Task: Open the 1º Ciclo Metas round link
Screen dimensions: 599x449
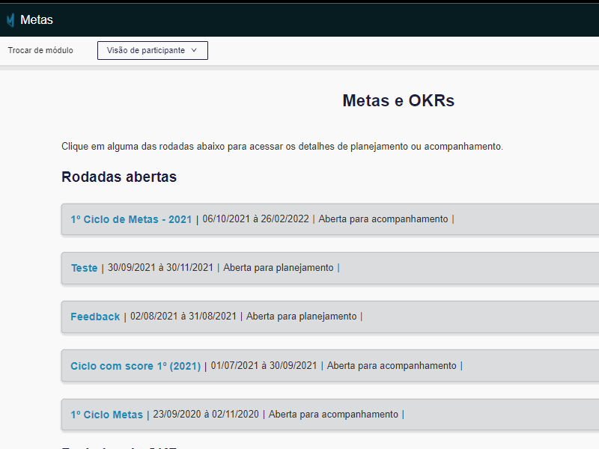Action: 106,415
